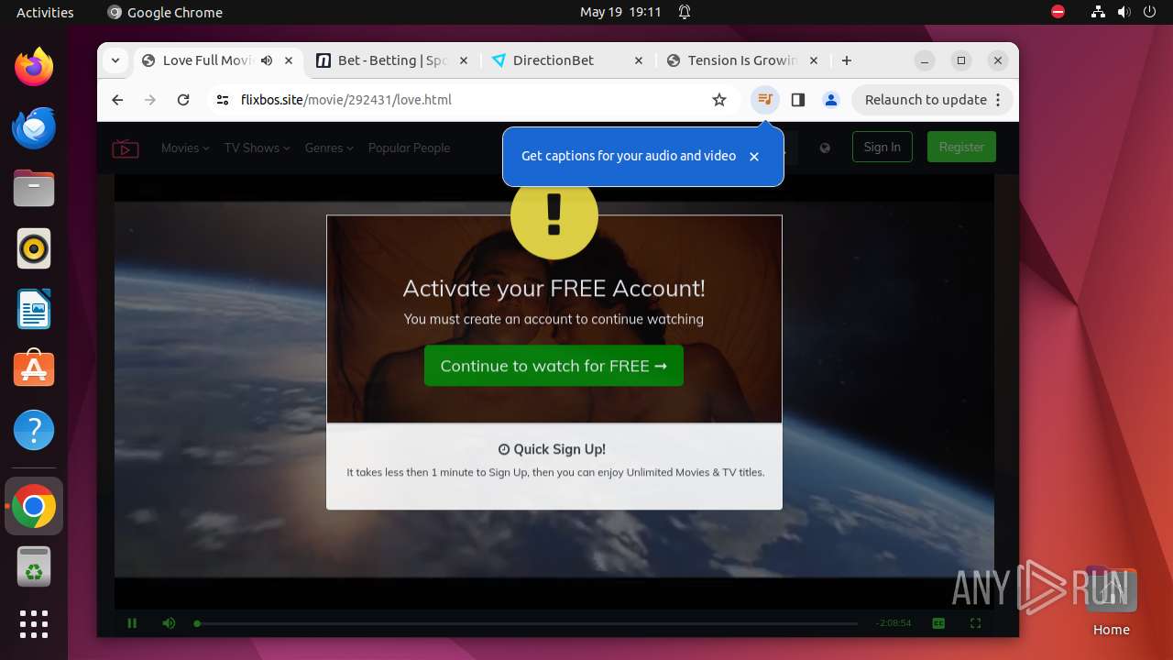Switch to DirectionBet tab
The width and height of the screenshot is (1173, 660).
click(567, 60)
